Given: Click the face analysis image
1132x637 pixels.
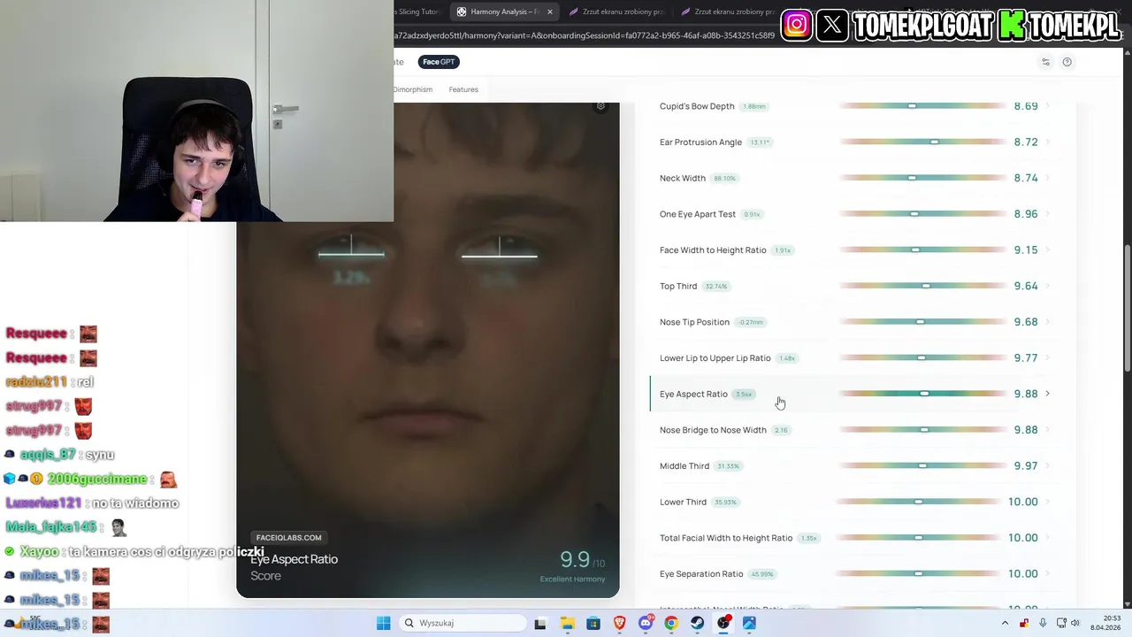Looking at the screenshot, I should tap(428, 349).
